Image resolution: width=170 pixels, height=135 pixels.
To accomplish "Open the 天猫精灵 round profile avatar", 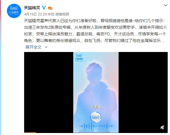I will 14,11.
